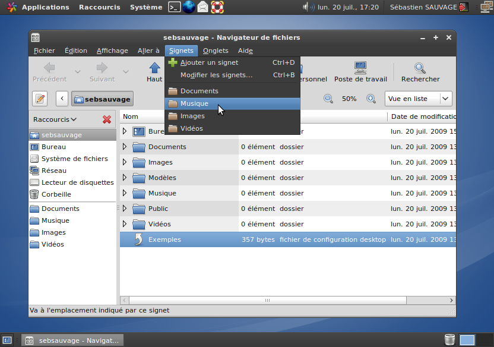Open the mail envelope launcher
This screenshot has width=494, height=347.
click(x=202, y=7)
